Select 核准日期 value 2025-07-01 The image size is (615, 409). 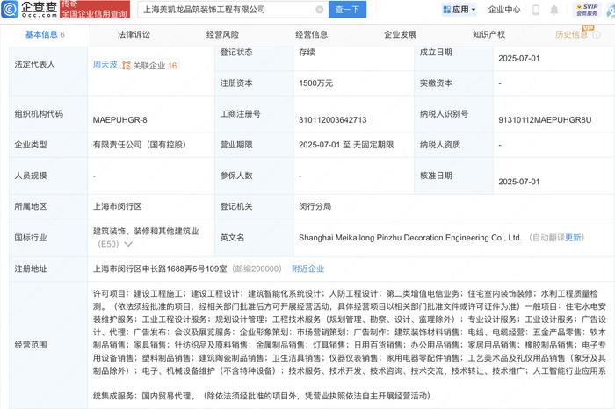[x=519, y=182]
